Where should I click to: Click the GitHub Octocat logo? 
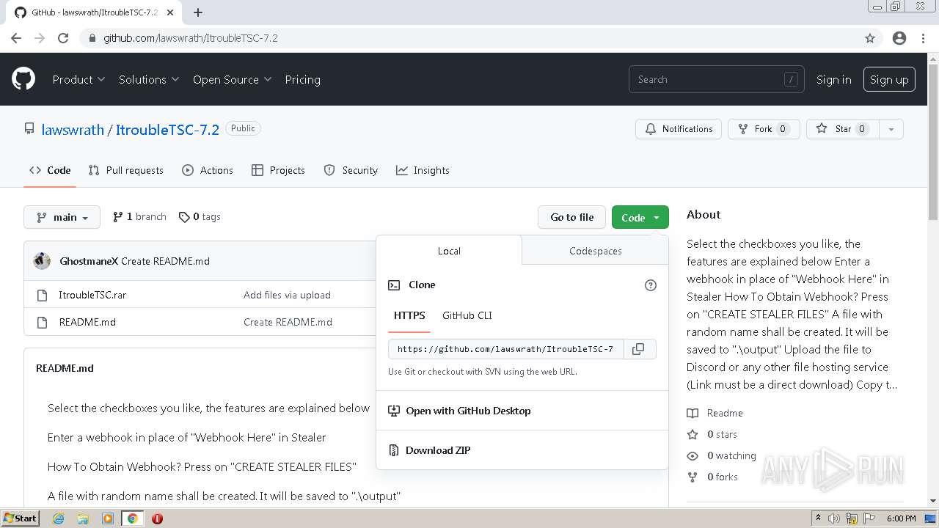click(23, 79)
